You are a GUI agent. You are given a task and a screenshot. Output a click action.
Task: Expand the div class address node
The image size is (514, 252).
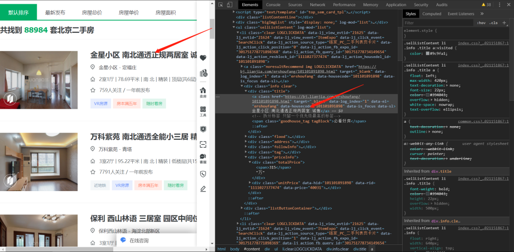[x=246, y=142]
